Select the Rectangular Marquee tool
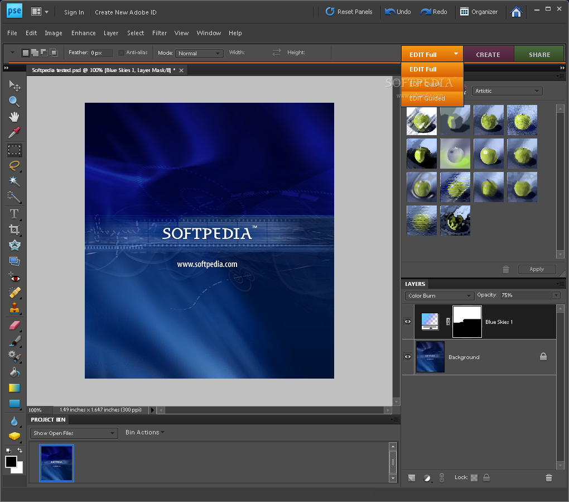569x502 pixels. [x=15, y=150]
